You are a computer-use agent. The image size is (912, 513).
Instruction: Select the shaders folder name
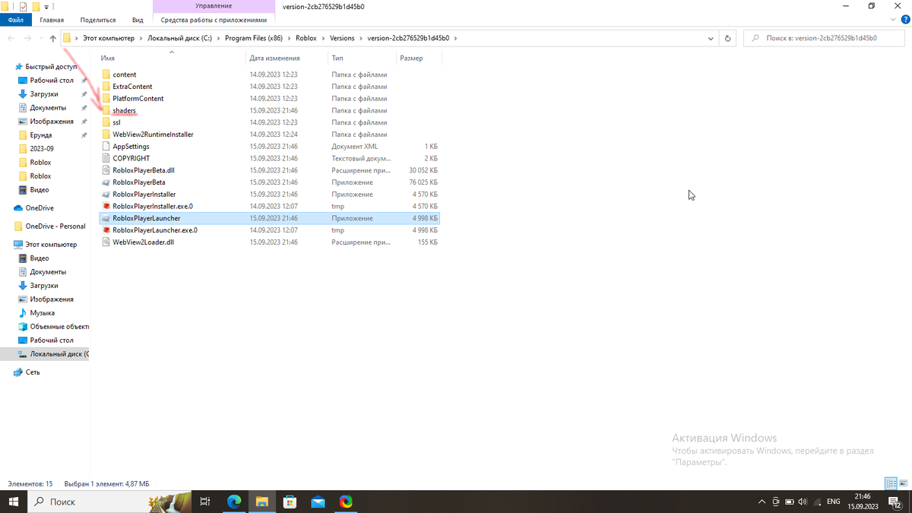pos(124,111)
